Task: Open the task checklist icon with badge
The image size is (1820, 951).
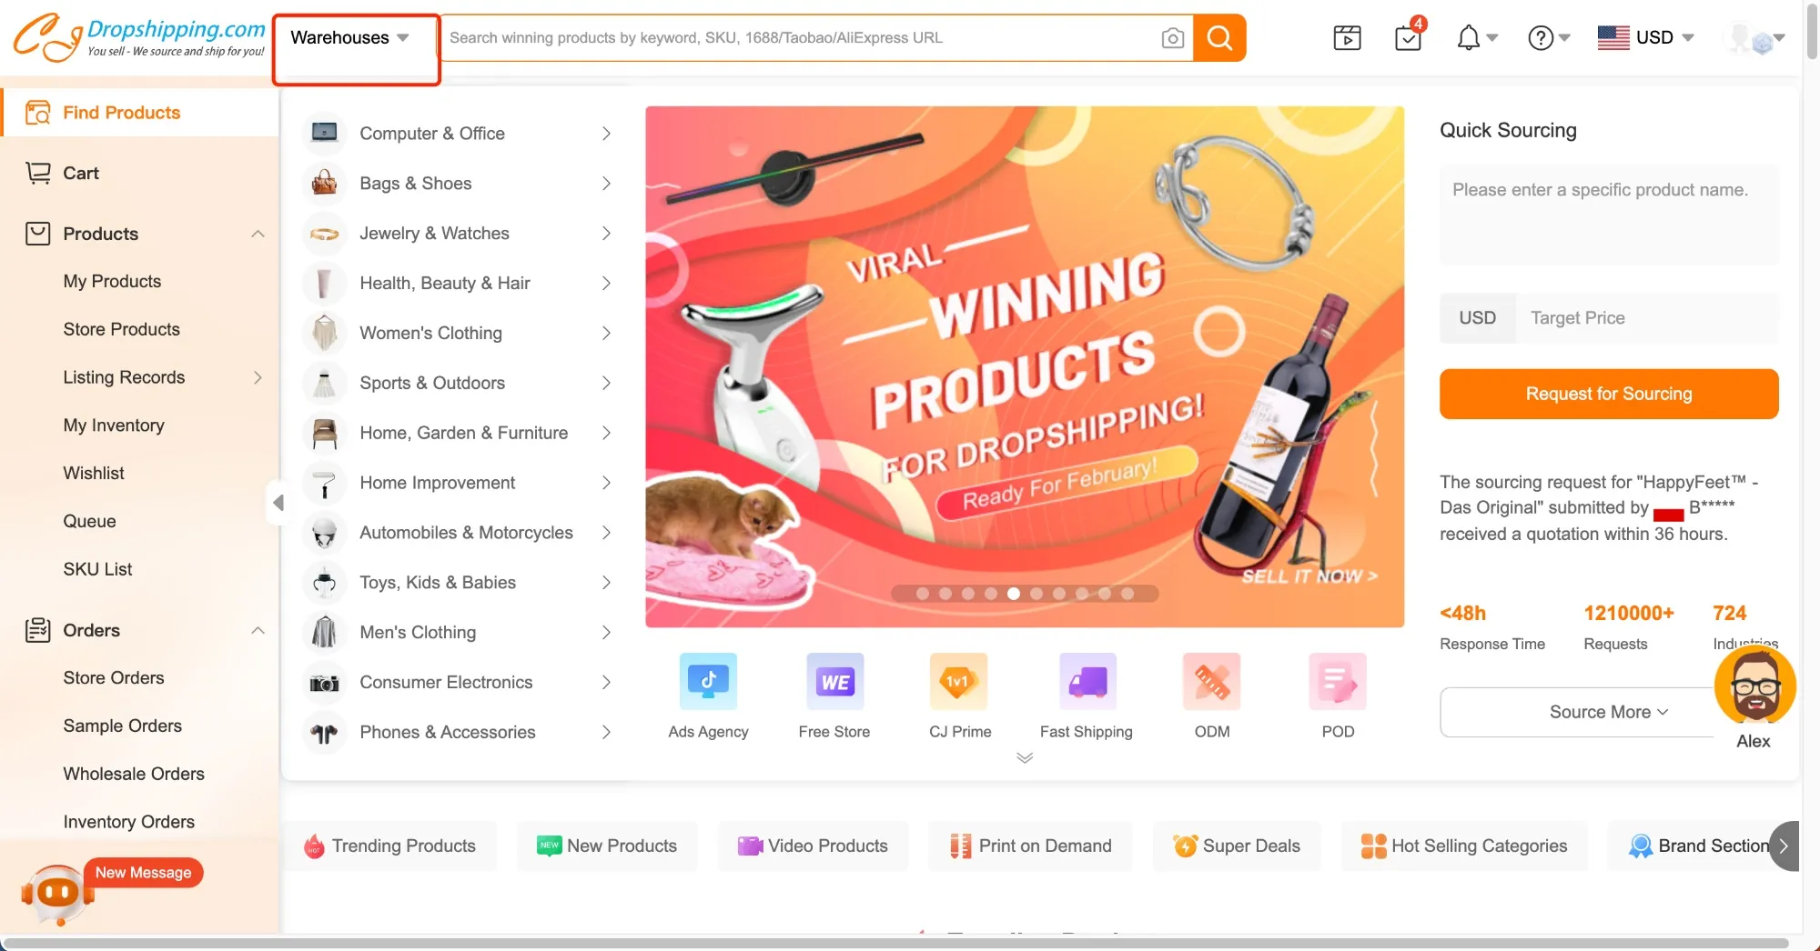Action: pyautogui.click(x=1408, y=38)
